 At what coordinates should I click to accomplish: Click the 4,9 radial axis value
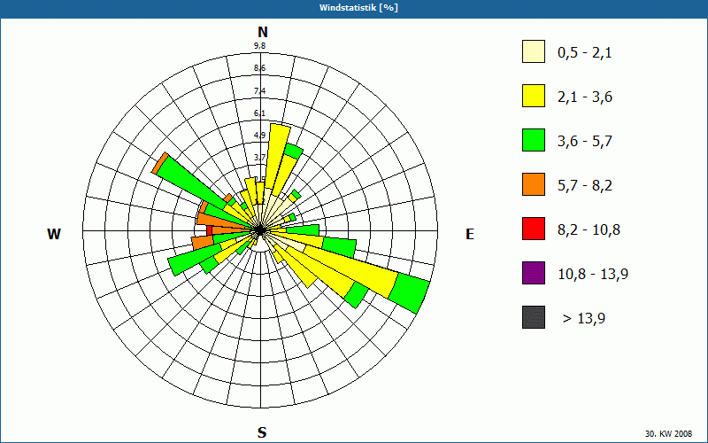click(x=259, y=136)
